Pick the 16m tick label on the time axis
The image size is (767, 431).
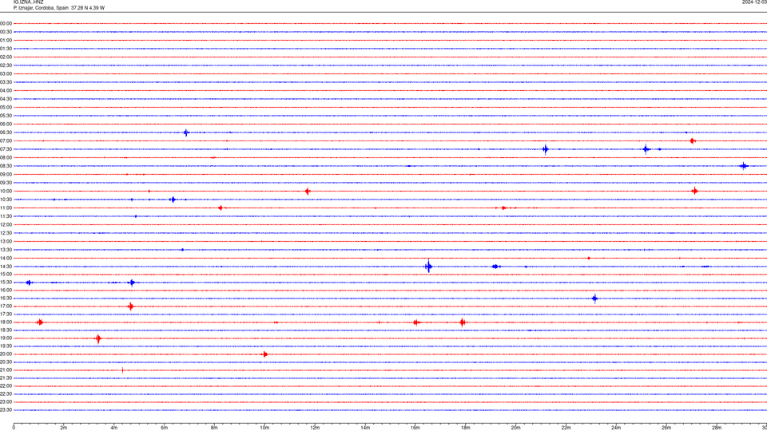click(415, 428)
